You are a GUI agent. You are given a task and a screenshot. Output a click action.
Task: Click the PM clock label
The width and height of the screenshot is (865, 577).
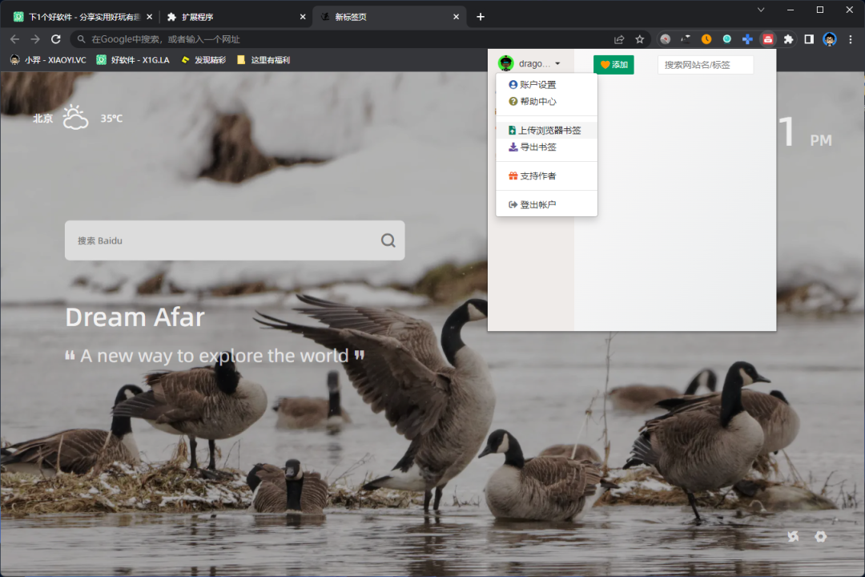pyautogui.click(x=820, y=141)
